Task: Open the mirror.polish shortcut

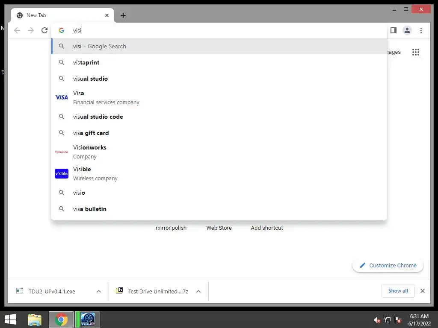Action: coord(171,228)
